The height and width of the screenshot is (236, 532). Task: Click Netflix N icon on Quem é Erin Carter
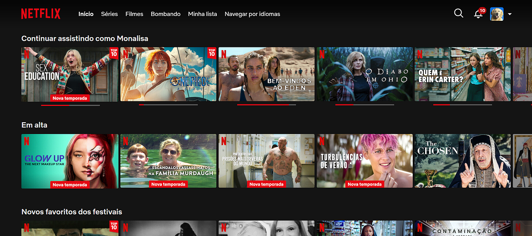point(420,54)
